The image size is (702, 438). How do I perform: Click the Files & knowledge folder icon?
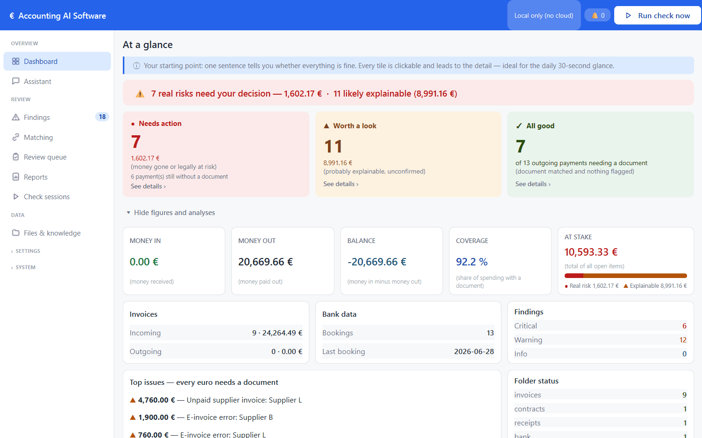pos(16,233)
